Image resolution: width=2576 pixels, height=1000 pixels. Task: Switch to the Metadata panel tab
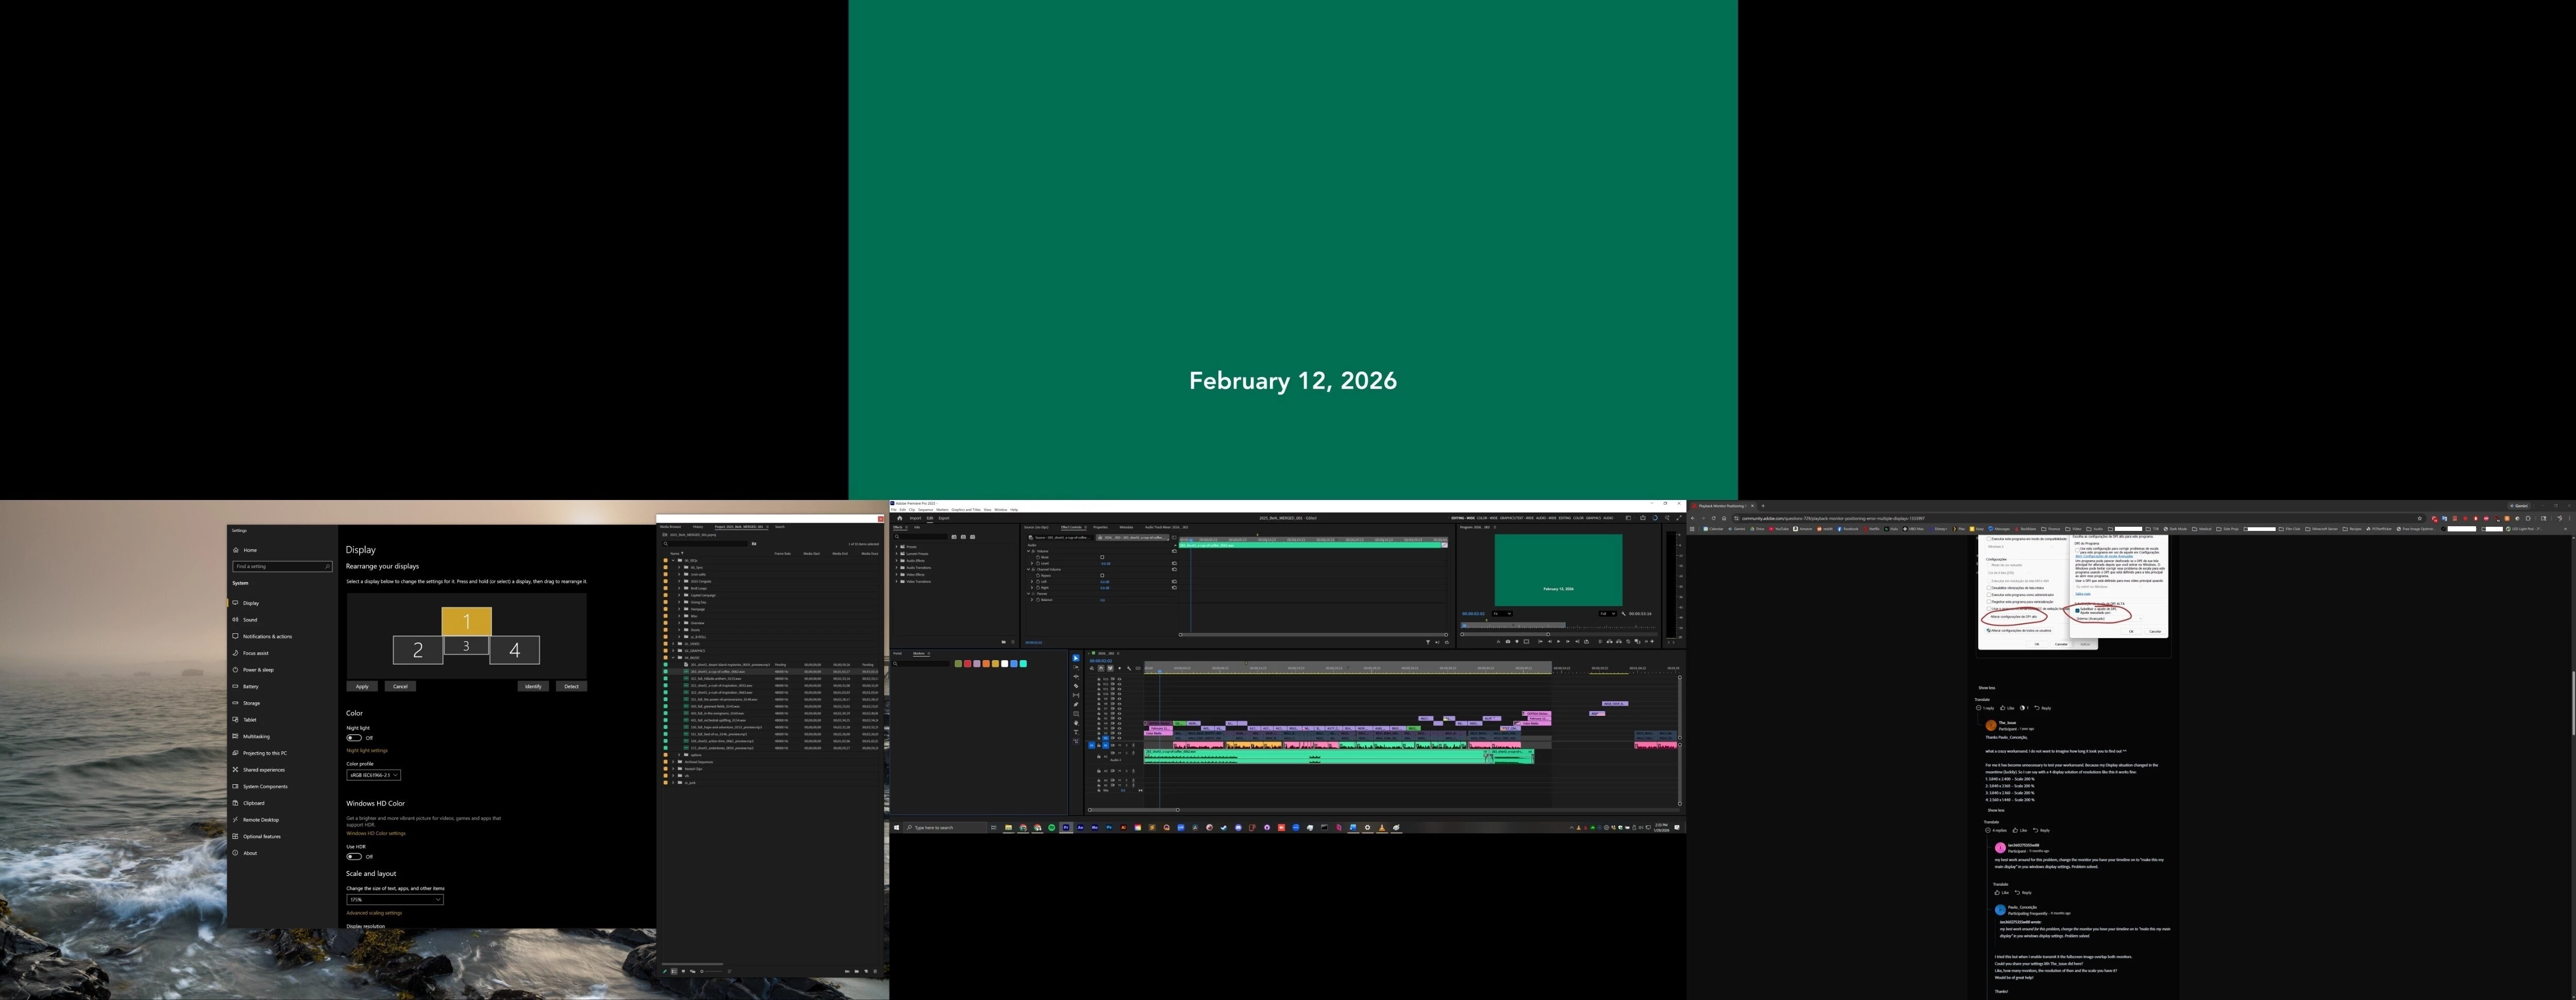1126,526
